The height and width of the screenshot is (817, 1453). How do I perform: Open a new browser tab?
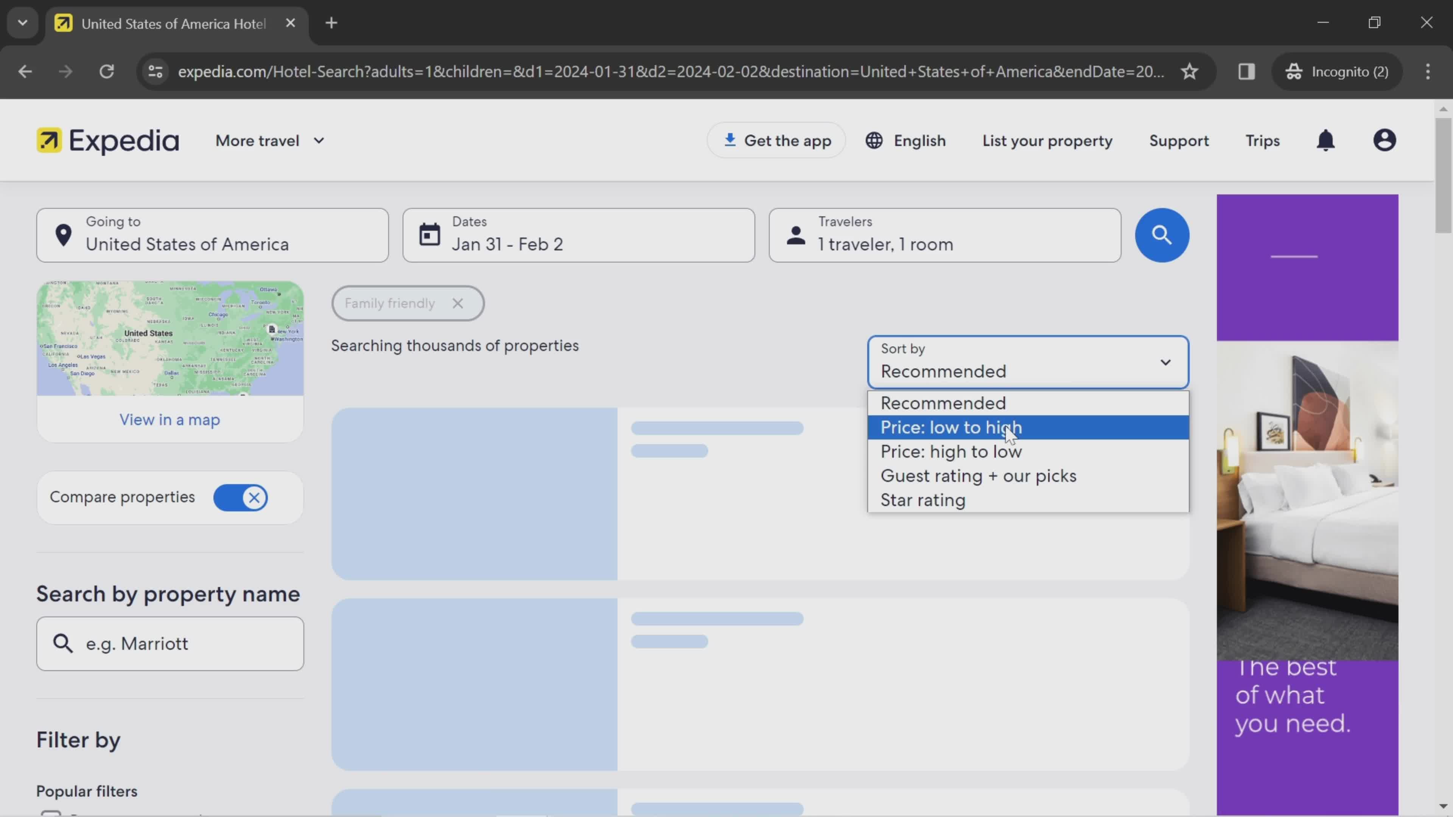pos(332,23)
